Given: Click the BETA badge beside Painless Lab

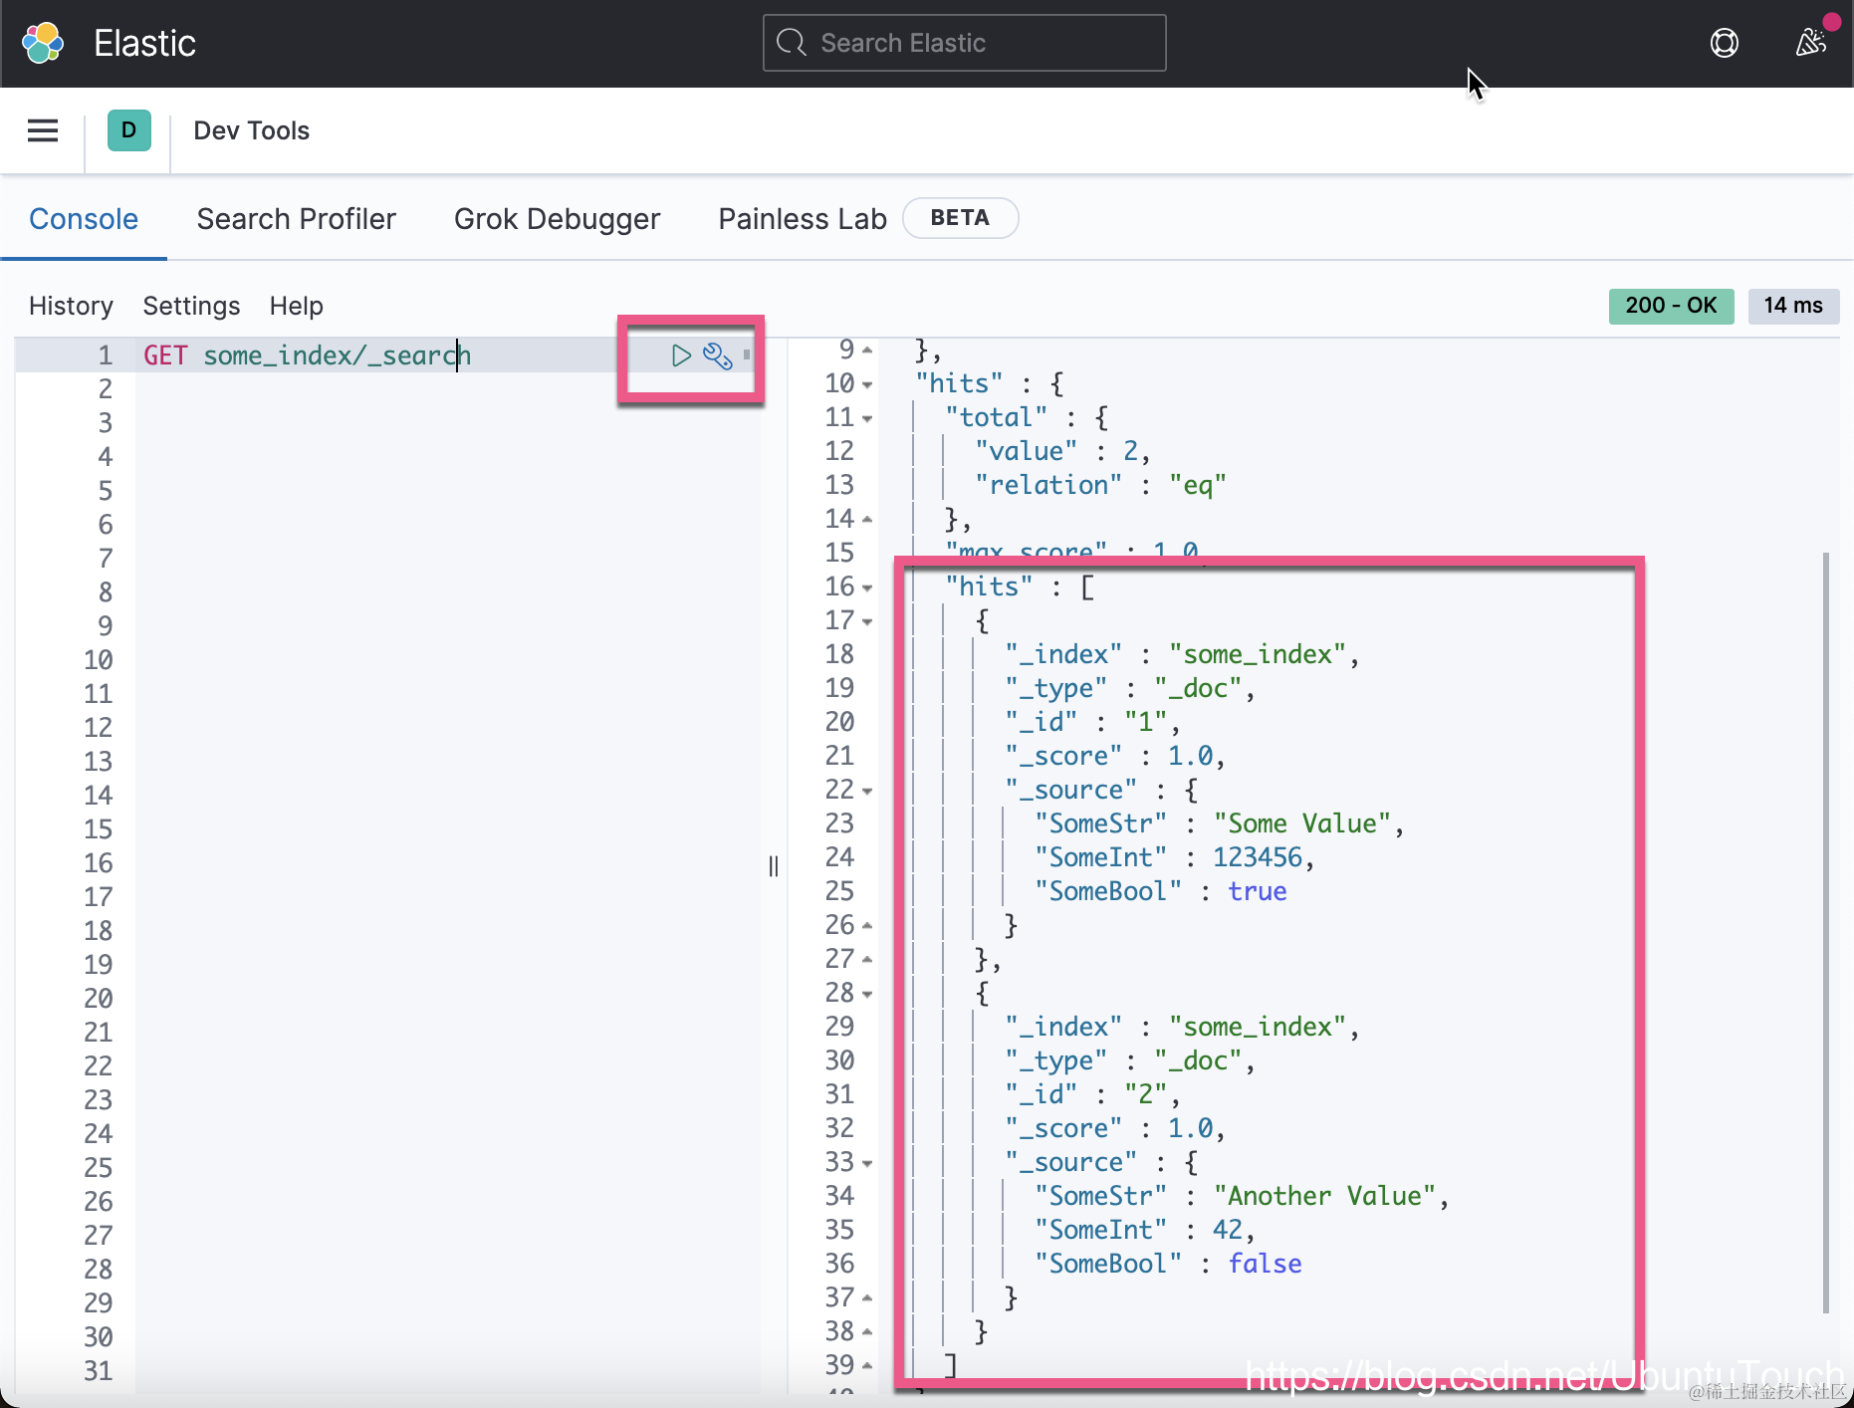Looking at the screenshot, I should click(x=960, y=218).
